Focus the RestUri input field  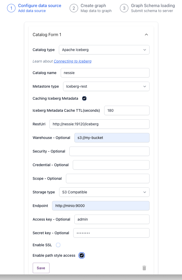(100, 124)
